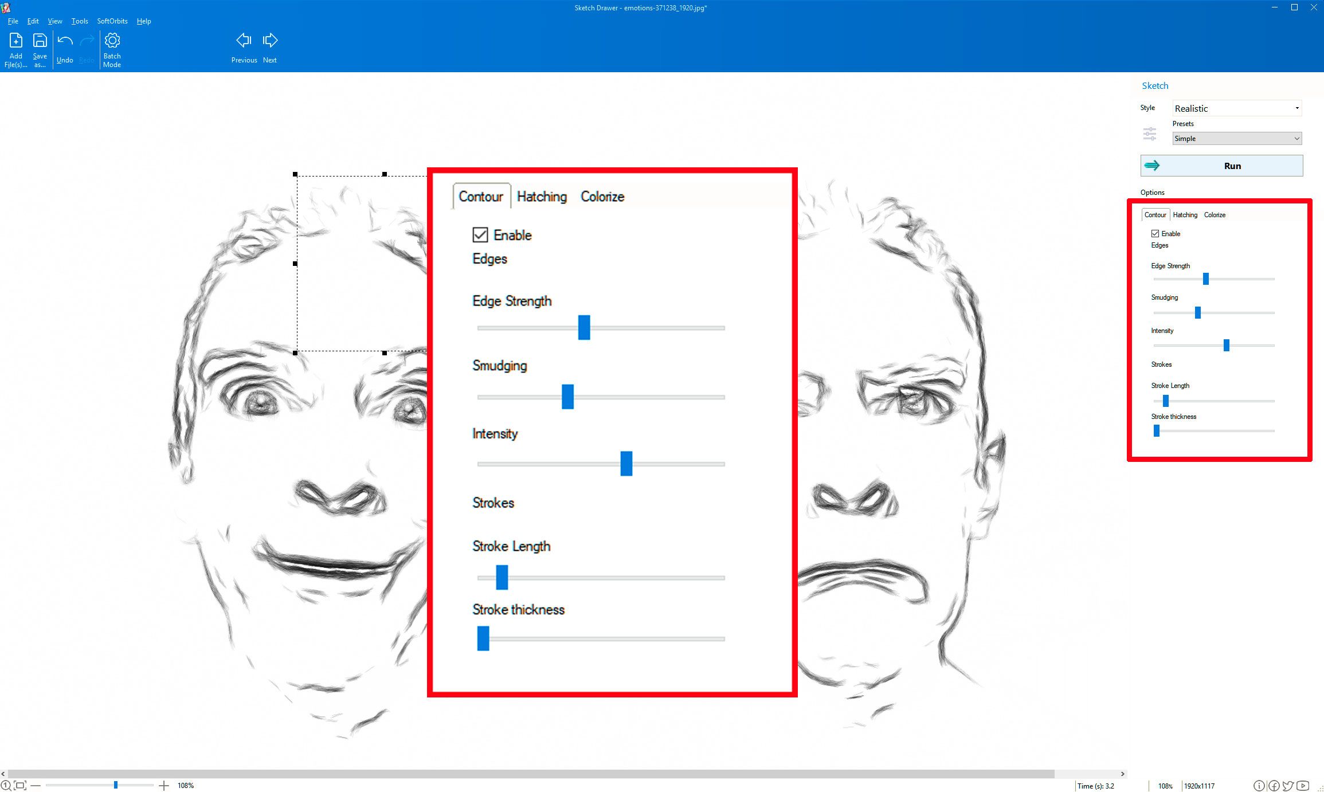Toggle Enable in the main Contour tab
This screenshot has height=792, width=1324.
coord(480,235)
